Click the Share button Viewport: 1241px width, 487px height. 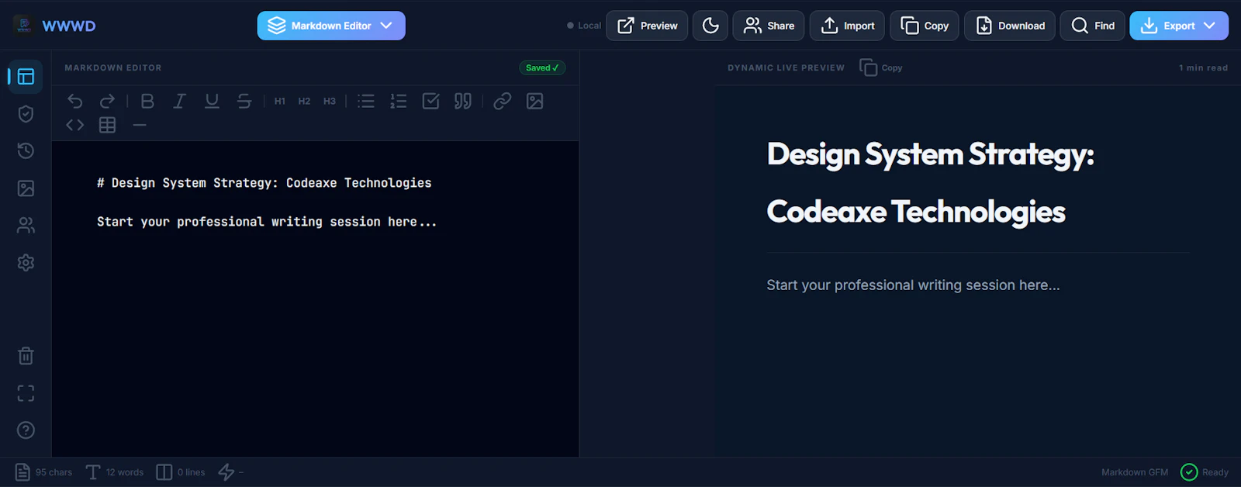[x=769, y=26]
